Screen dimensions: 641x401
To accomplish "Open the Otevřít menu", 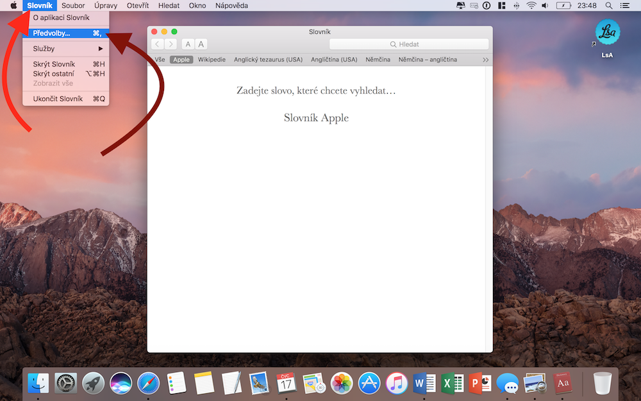I will coord(138,5).
